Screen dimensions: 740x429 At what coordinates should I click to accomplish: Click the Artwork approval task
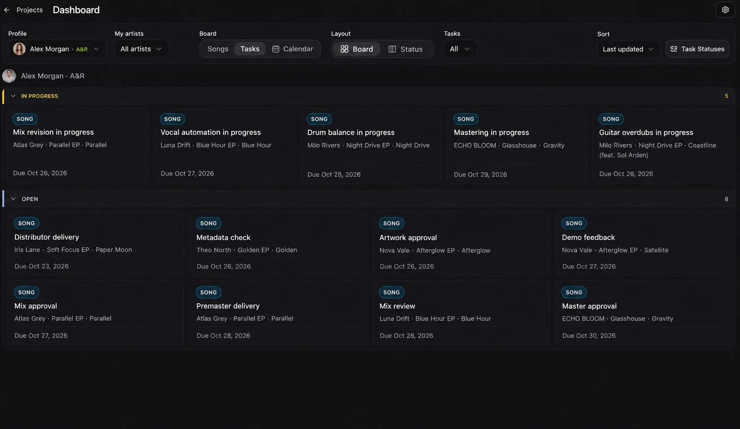click(x=461, y=243)
